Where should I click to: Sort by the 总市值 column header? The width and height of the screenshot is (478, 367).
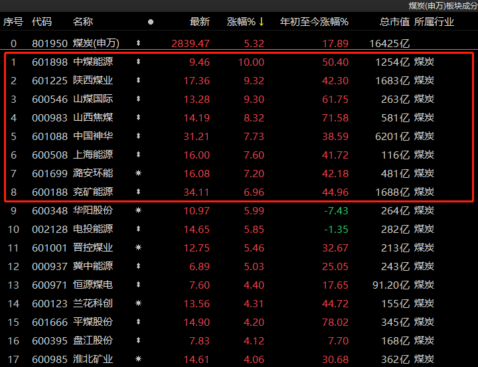(x=394, y=22)
